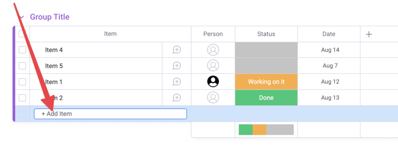The height and width of the screenshot is (149, 398).
Task: Open the updates conversation for Item 5
Action: (177, 66)
